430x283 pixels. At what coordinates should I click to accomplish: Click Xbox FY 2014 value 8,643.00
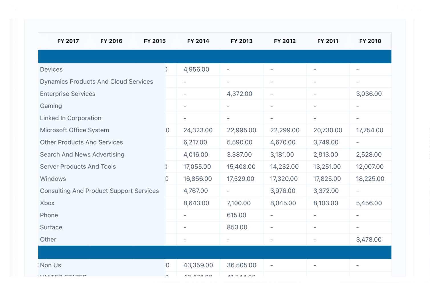(x=196, y=203)
